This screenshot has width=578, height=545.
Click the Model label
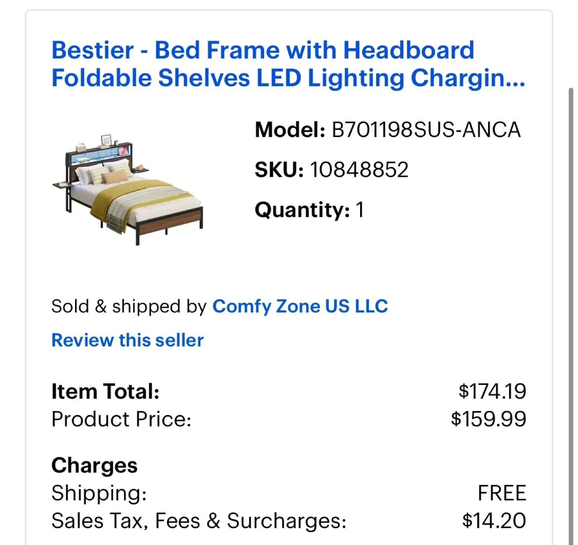click(290, 130)
